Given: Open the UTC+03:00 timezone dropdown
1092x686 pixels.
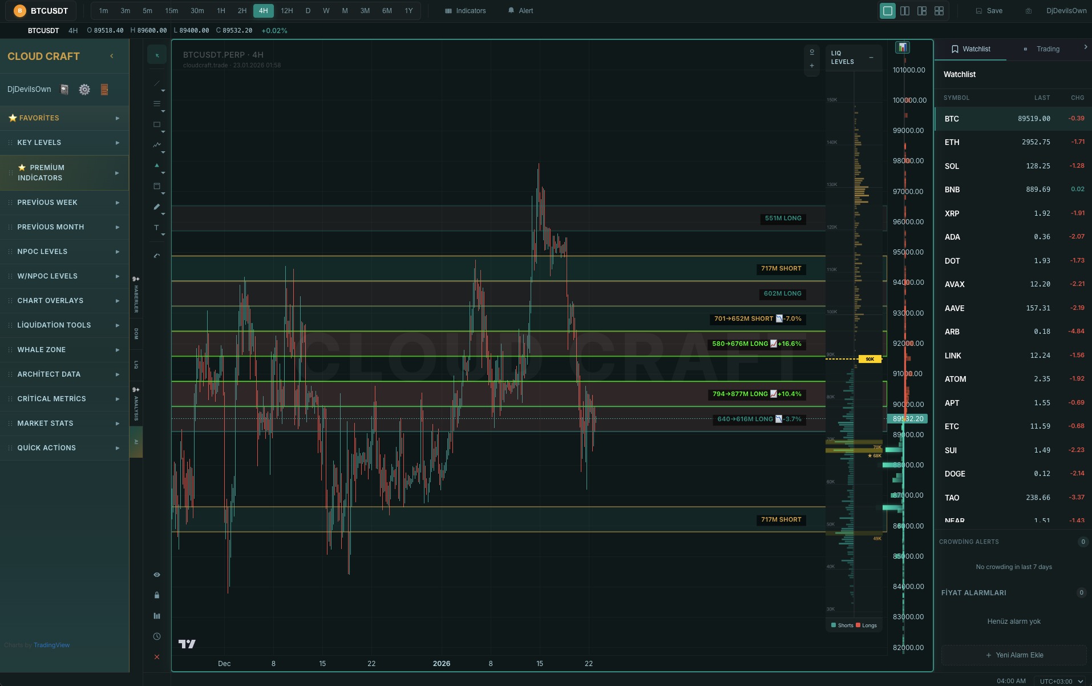Looking at the screenshot, I should [x=1061, y=681].
